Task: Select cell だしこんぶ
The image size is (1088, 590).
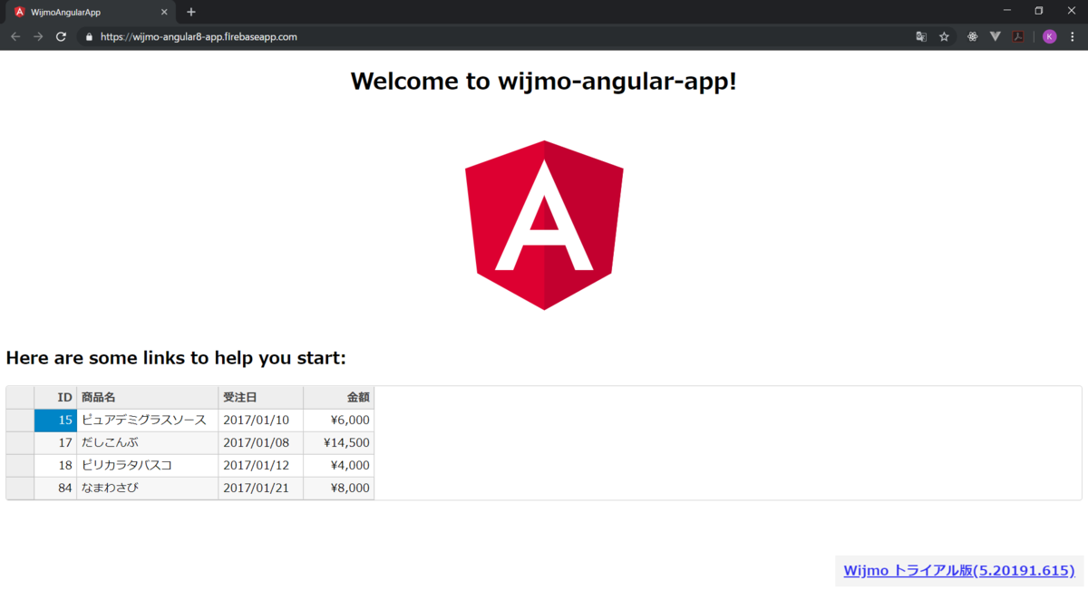Action: [x=148, y=442]
